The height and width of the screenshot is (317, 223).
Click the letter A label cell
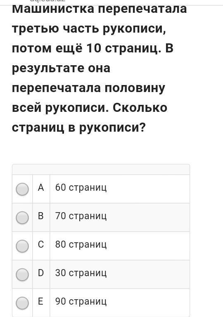tap(41, 189)
